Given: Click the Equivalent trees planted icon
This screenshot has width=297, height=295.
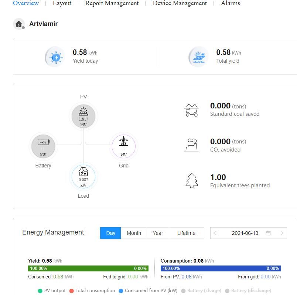Looking at the screenshot, I should pos(191,181).
